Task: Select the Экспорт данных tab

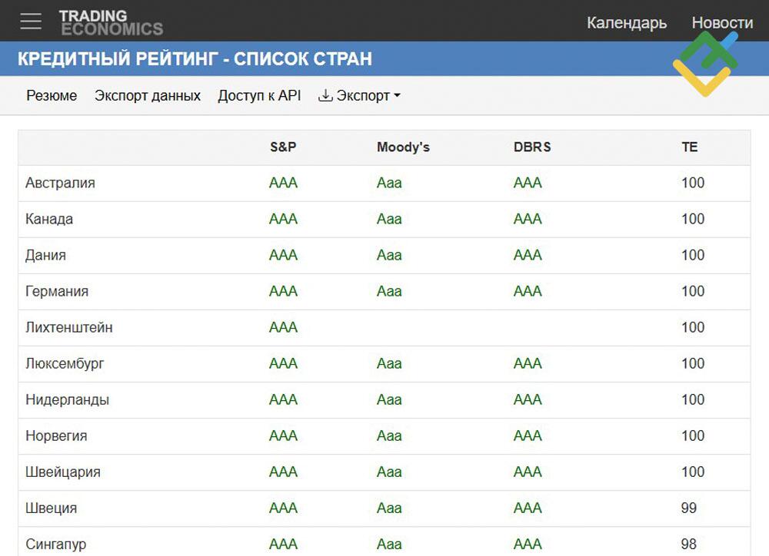Action: click(148, 95)
